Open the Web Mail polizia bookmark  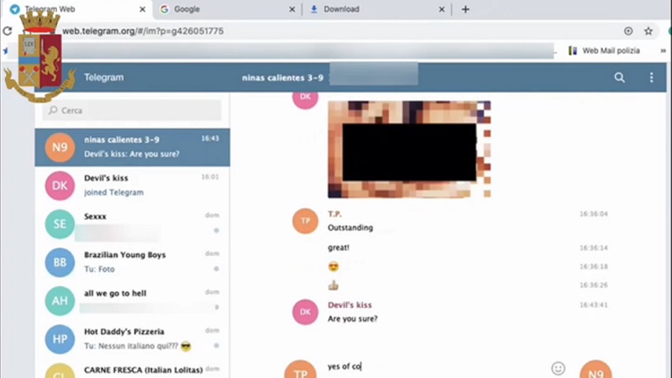(604, 50)
